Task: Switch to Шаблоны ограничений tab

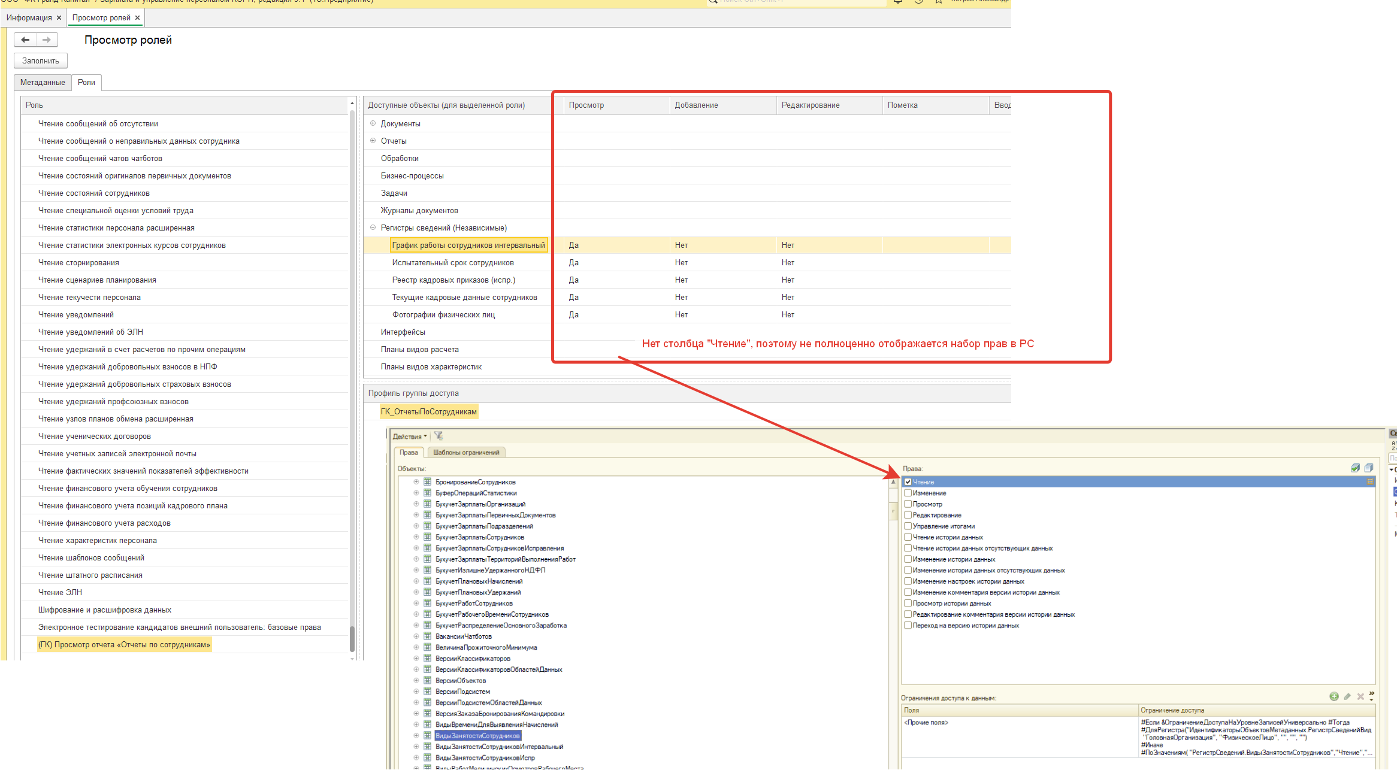Action: 466,452
